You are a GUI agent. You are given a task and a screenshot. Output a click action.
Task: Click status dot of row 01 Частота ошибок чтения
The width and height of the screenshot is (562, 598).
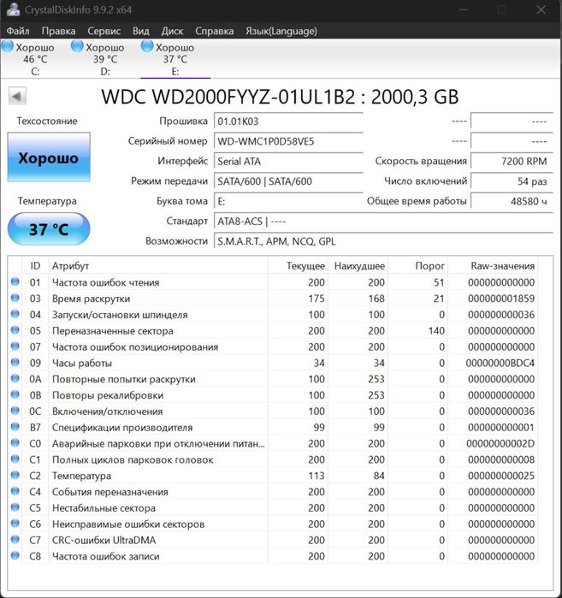[x=15, y=281]
